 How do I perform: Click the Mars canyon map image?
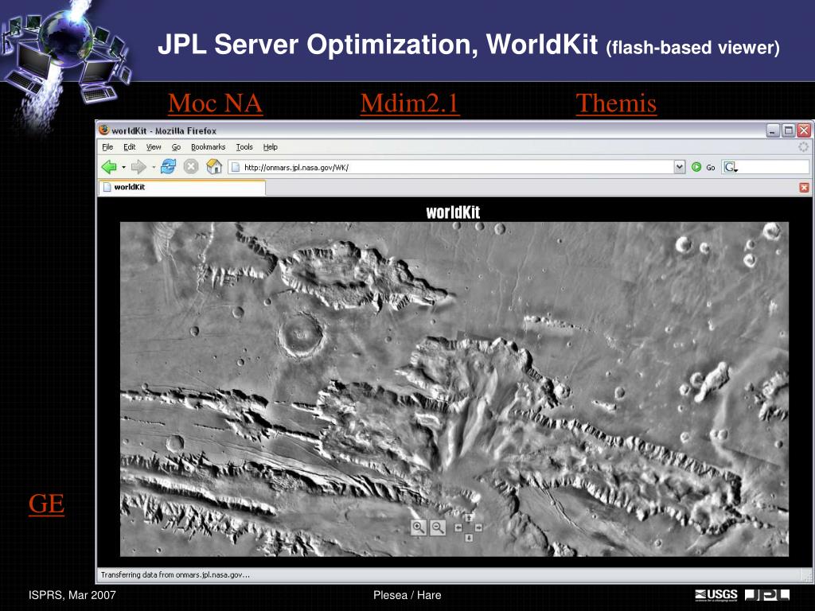coord(454,389)
